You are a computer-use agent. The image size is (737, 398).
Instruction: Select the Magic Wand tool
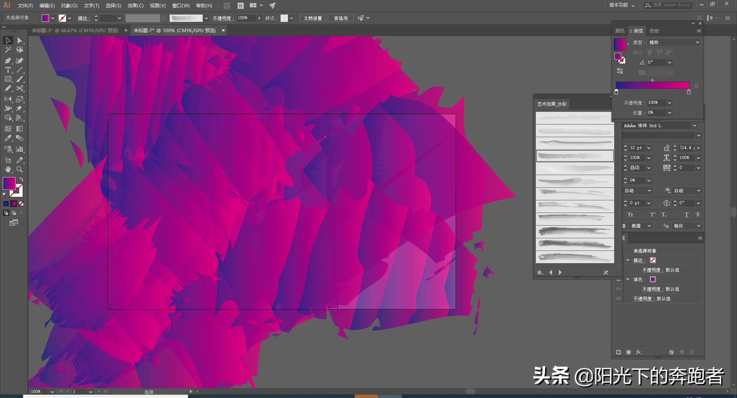(x=8, y=49)
